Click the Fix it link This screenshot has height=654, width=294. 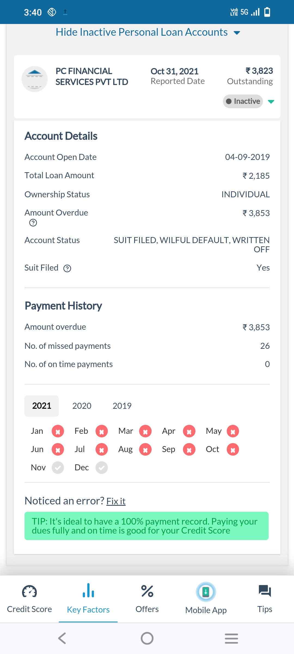tap(116, 501)
